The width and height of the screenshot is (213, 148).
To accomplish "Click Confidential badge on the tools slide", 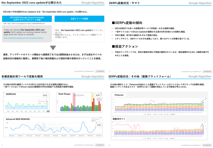I will (100, 145).
